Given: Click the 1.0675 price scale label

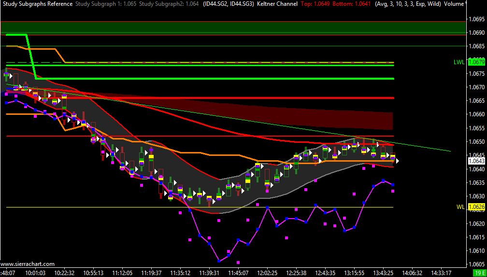Looking at the screenshot, I should click(477, 73).
